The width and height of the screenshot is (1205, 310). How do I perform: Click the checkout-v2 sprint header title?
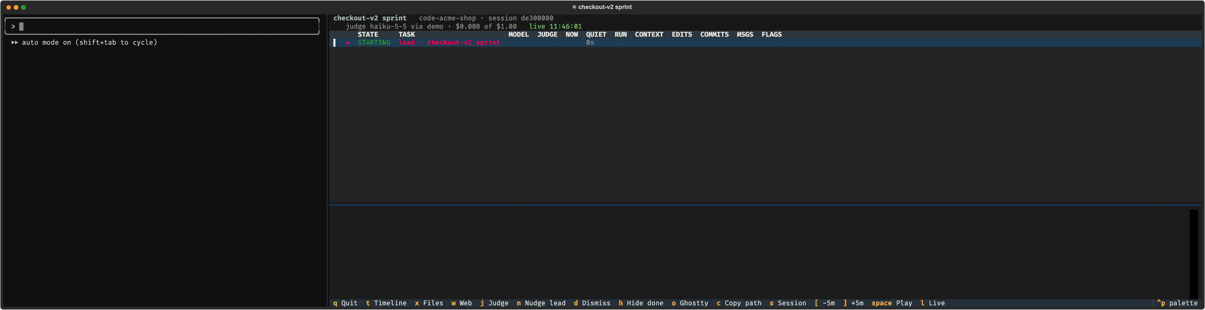[370, 18]
